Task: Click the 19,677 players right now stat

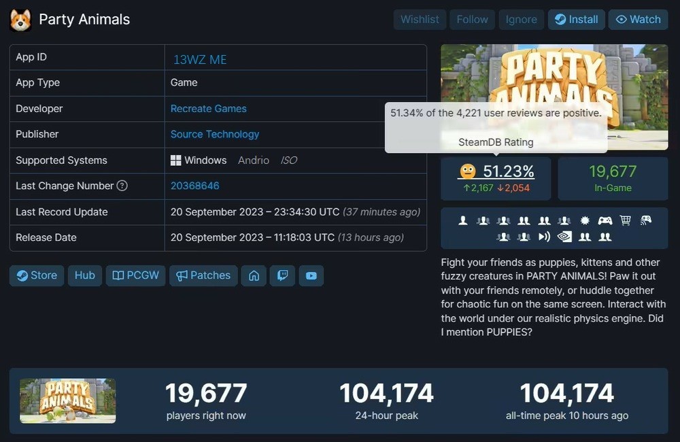Action: pos(206,401)
